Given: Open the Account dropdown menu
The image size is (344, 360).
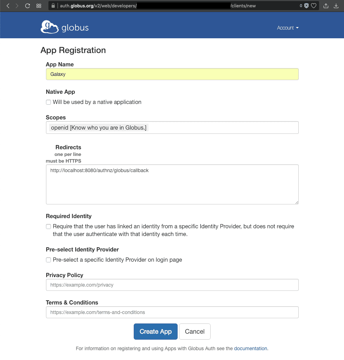Looking at the screenshot, I should pos(287,28).
